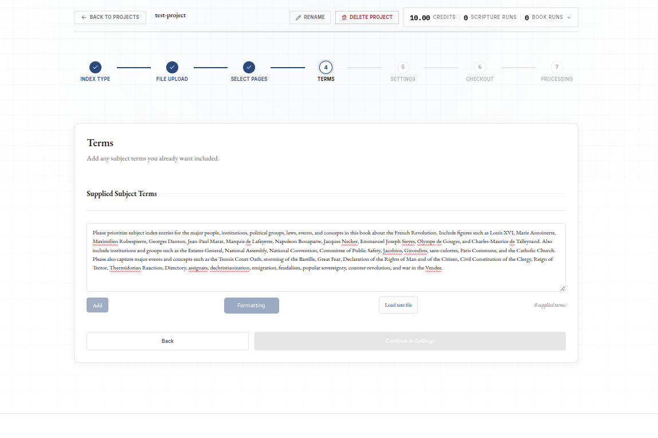
Task: Open the Formatting button
Action: (252, 306)
